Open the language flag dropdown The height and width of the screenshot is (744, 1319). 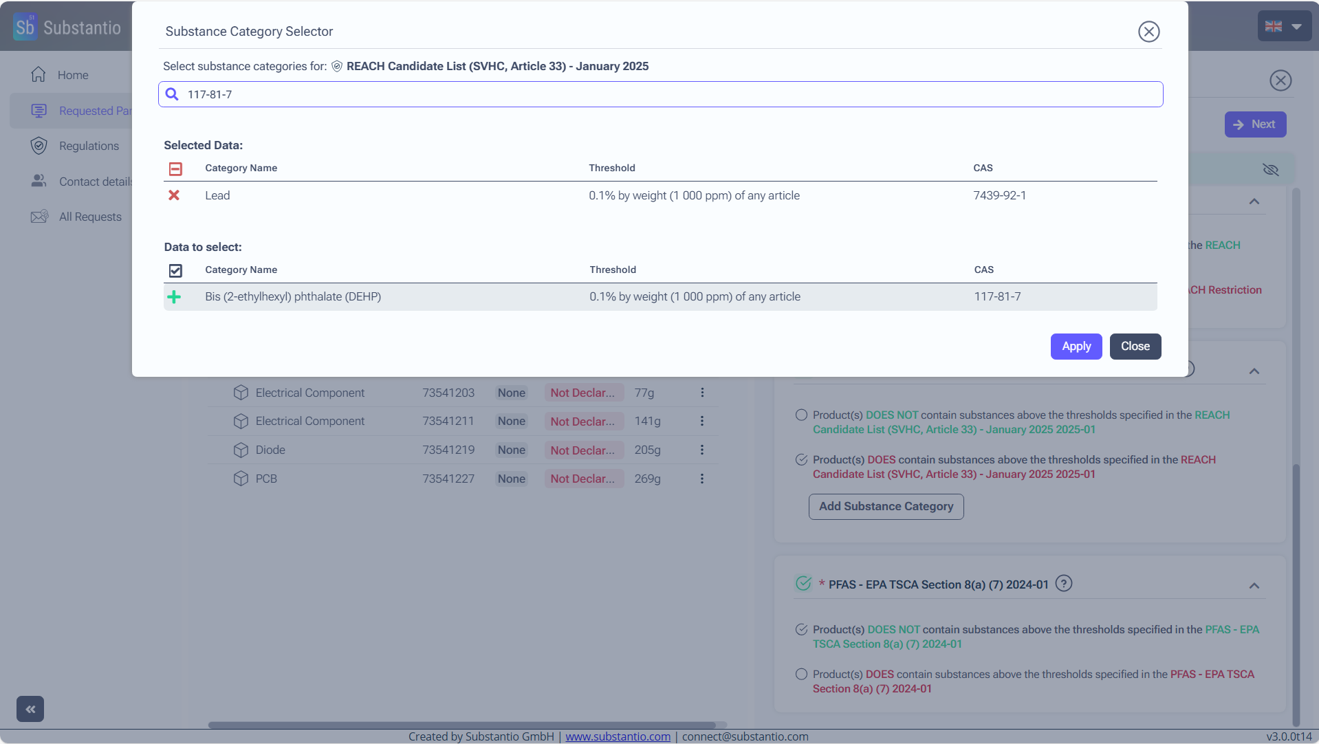[1283, 27]
